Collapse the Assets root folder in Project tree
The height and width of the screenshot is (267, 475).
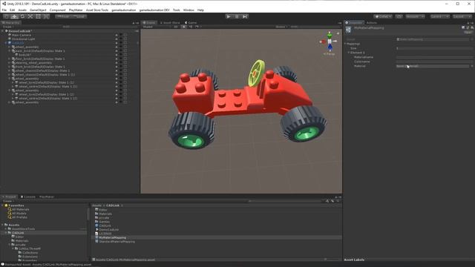pos(3,225)
